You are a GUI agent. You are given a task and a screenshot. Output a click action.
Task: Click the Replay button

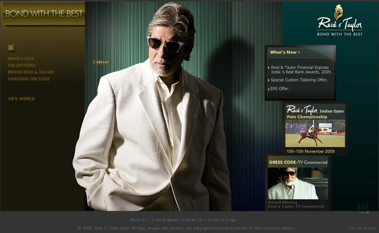(101, 62)
